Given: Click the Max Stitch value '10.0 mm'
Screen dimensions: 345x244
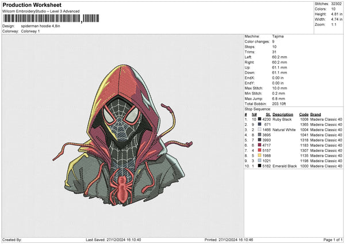Looking at the screenshot, I should tap(279, 88).
